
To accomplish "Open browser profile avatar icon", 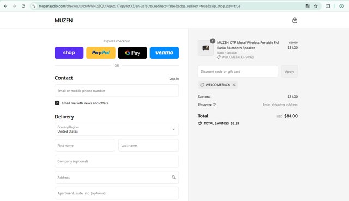I will tap(341, 6).
